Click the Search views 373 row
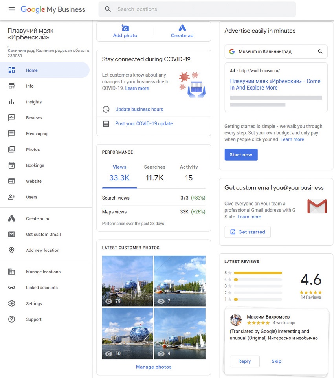 click(154, 198)
